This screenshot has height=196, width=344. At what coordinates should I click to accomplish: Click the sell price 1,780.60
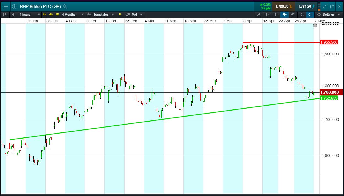[x=284, y=6]
